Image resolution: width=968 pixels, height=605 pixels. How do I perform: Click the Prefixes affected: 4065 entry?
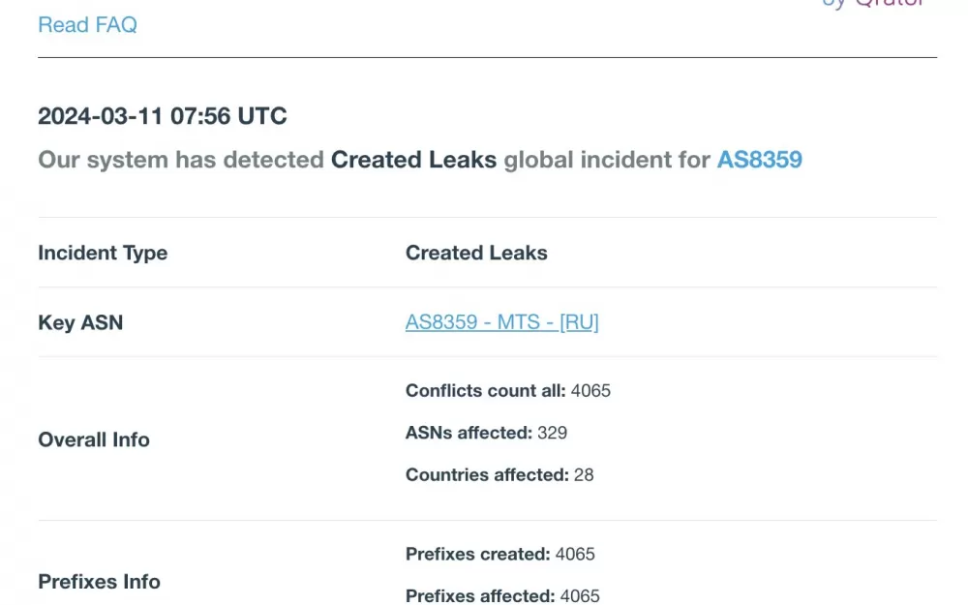coord(501,595)
